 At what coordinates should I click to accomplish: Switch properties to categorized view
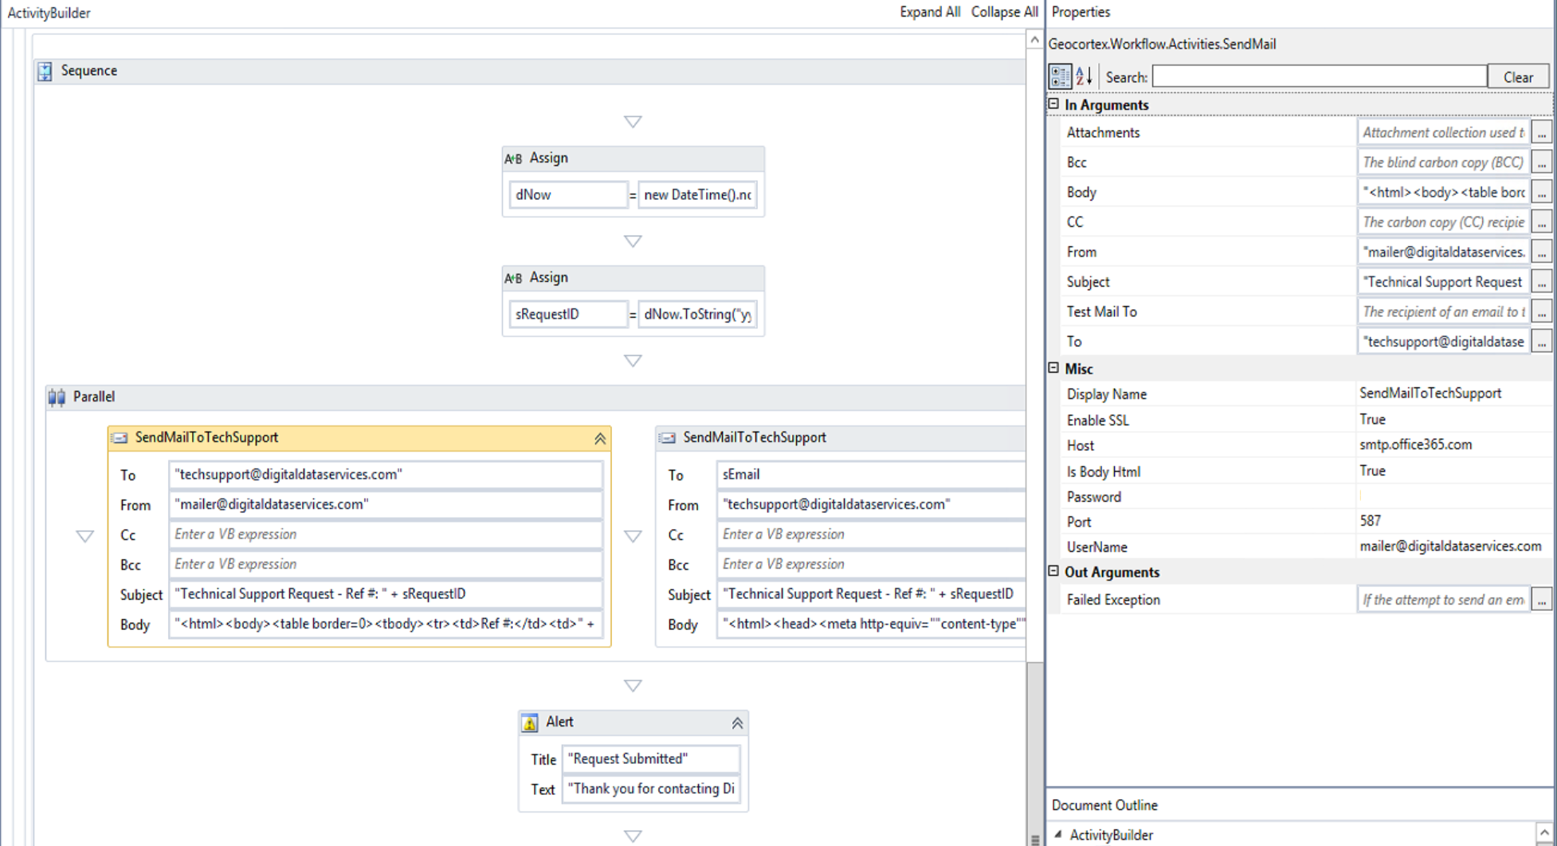[1060, 76]
